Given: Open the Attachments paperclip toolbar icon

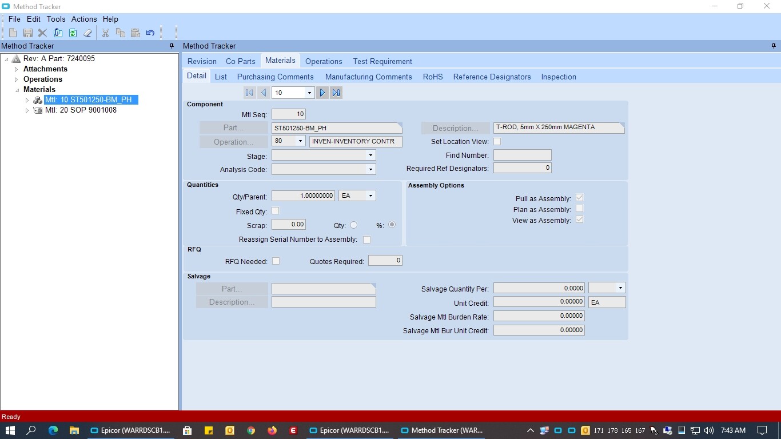Looking at the screenshot, I should click(x=58, y=33).
